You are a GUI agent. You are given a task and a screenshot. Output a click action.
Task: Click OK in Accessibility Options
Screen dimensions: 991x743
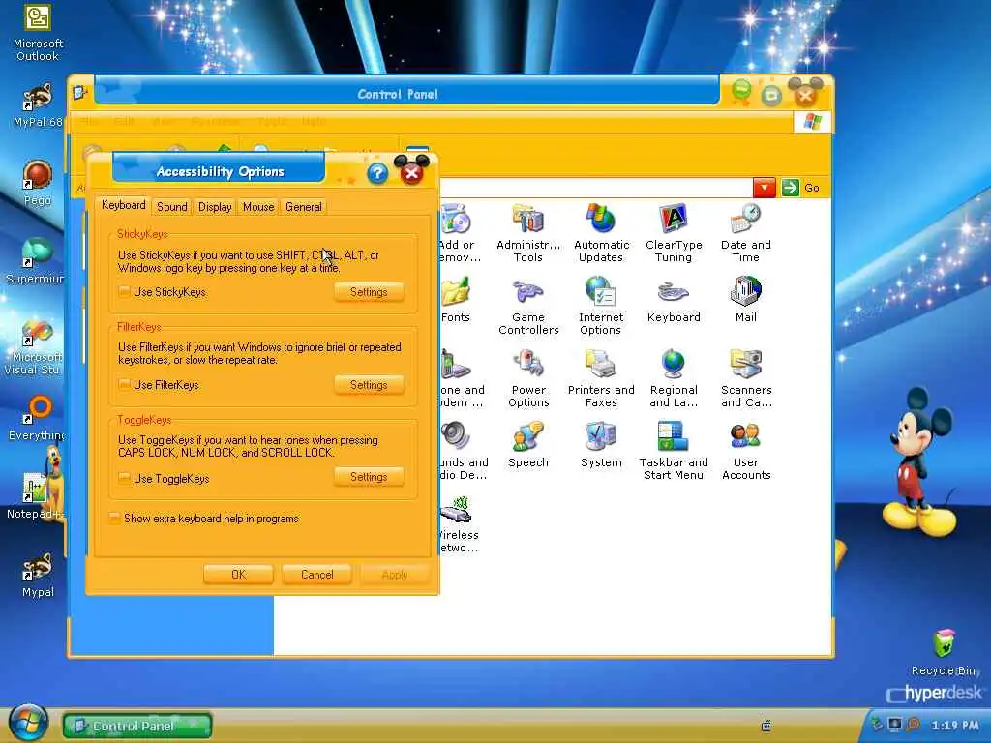238,575
